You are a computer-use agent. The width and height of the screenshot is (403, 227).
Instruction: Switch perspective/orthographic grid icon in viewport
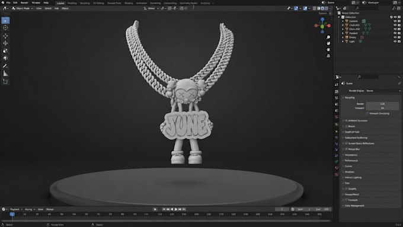(x=328, y=56)
